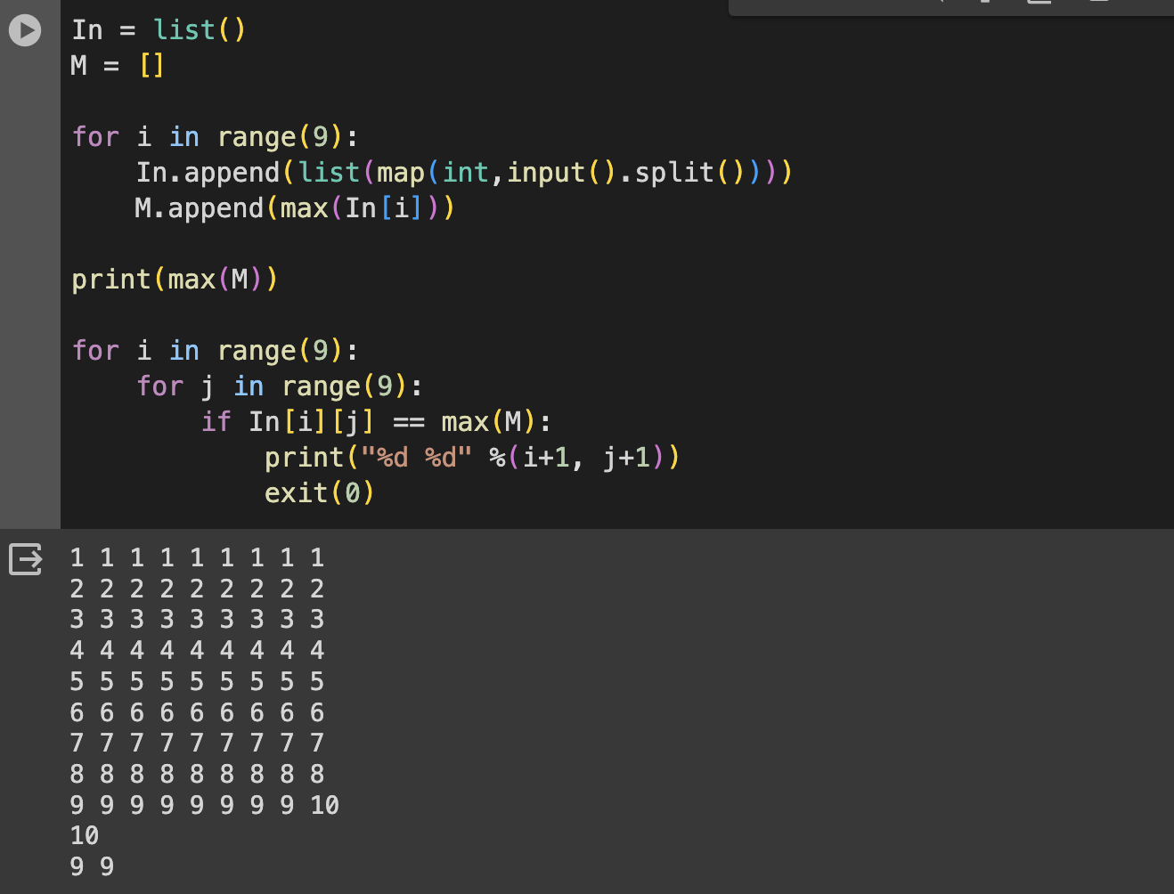Click the final output line '9 9'
1174x894 pixels.
[x=92, y=867]
